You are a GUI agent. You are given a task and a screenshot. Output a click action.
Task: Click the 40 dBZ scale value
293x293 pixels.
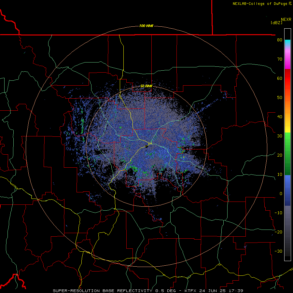click(280, 117)
